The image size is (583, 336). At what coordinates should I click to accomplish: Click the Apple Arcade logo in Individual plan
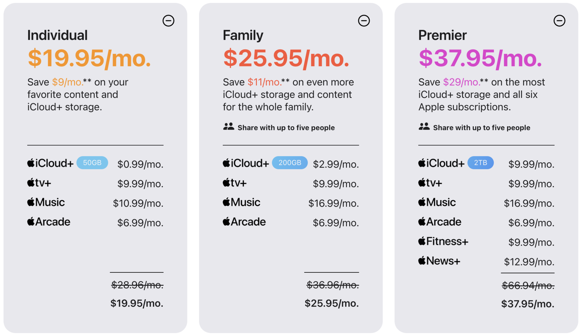(49, 222)
